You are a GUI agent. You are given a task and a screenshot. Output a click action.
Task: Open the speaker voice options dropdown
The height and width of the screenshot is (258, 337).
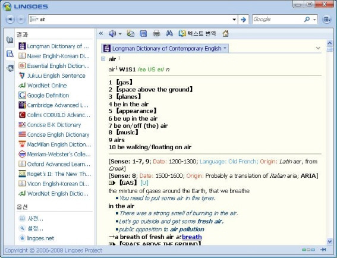click(x=120, y=34)
